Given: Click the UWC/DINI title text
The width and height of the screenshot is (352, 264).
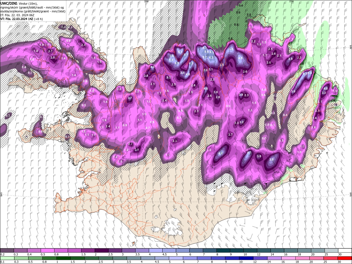Looking at the screenshot, I should click(x=8, y=3).
